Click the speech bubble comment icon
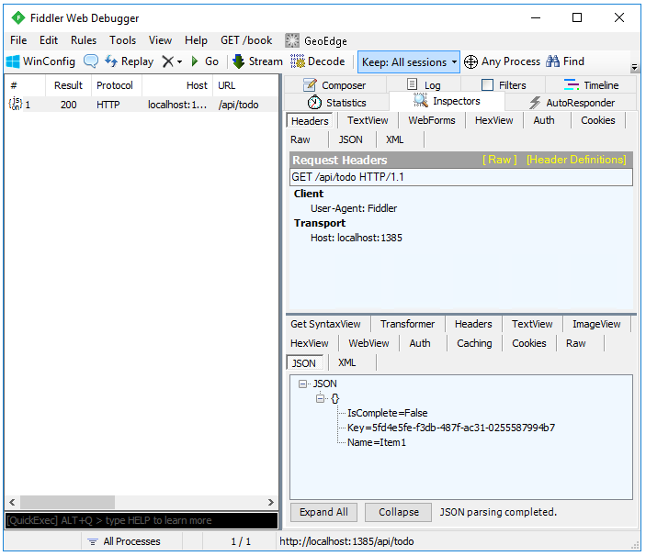This screenshot has width=646, height=556. pos(91,61)
